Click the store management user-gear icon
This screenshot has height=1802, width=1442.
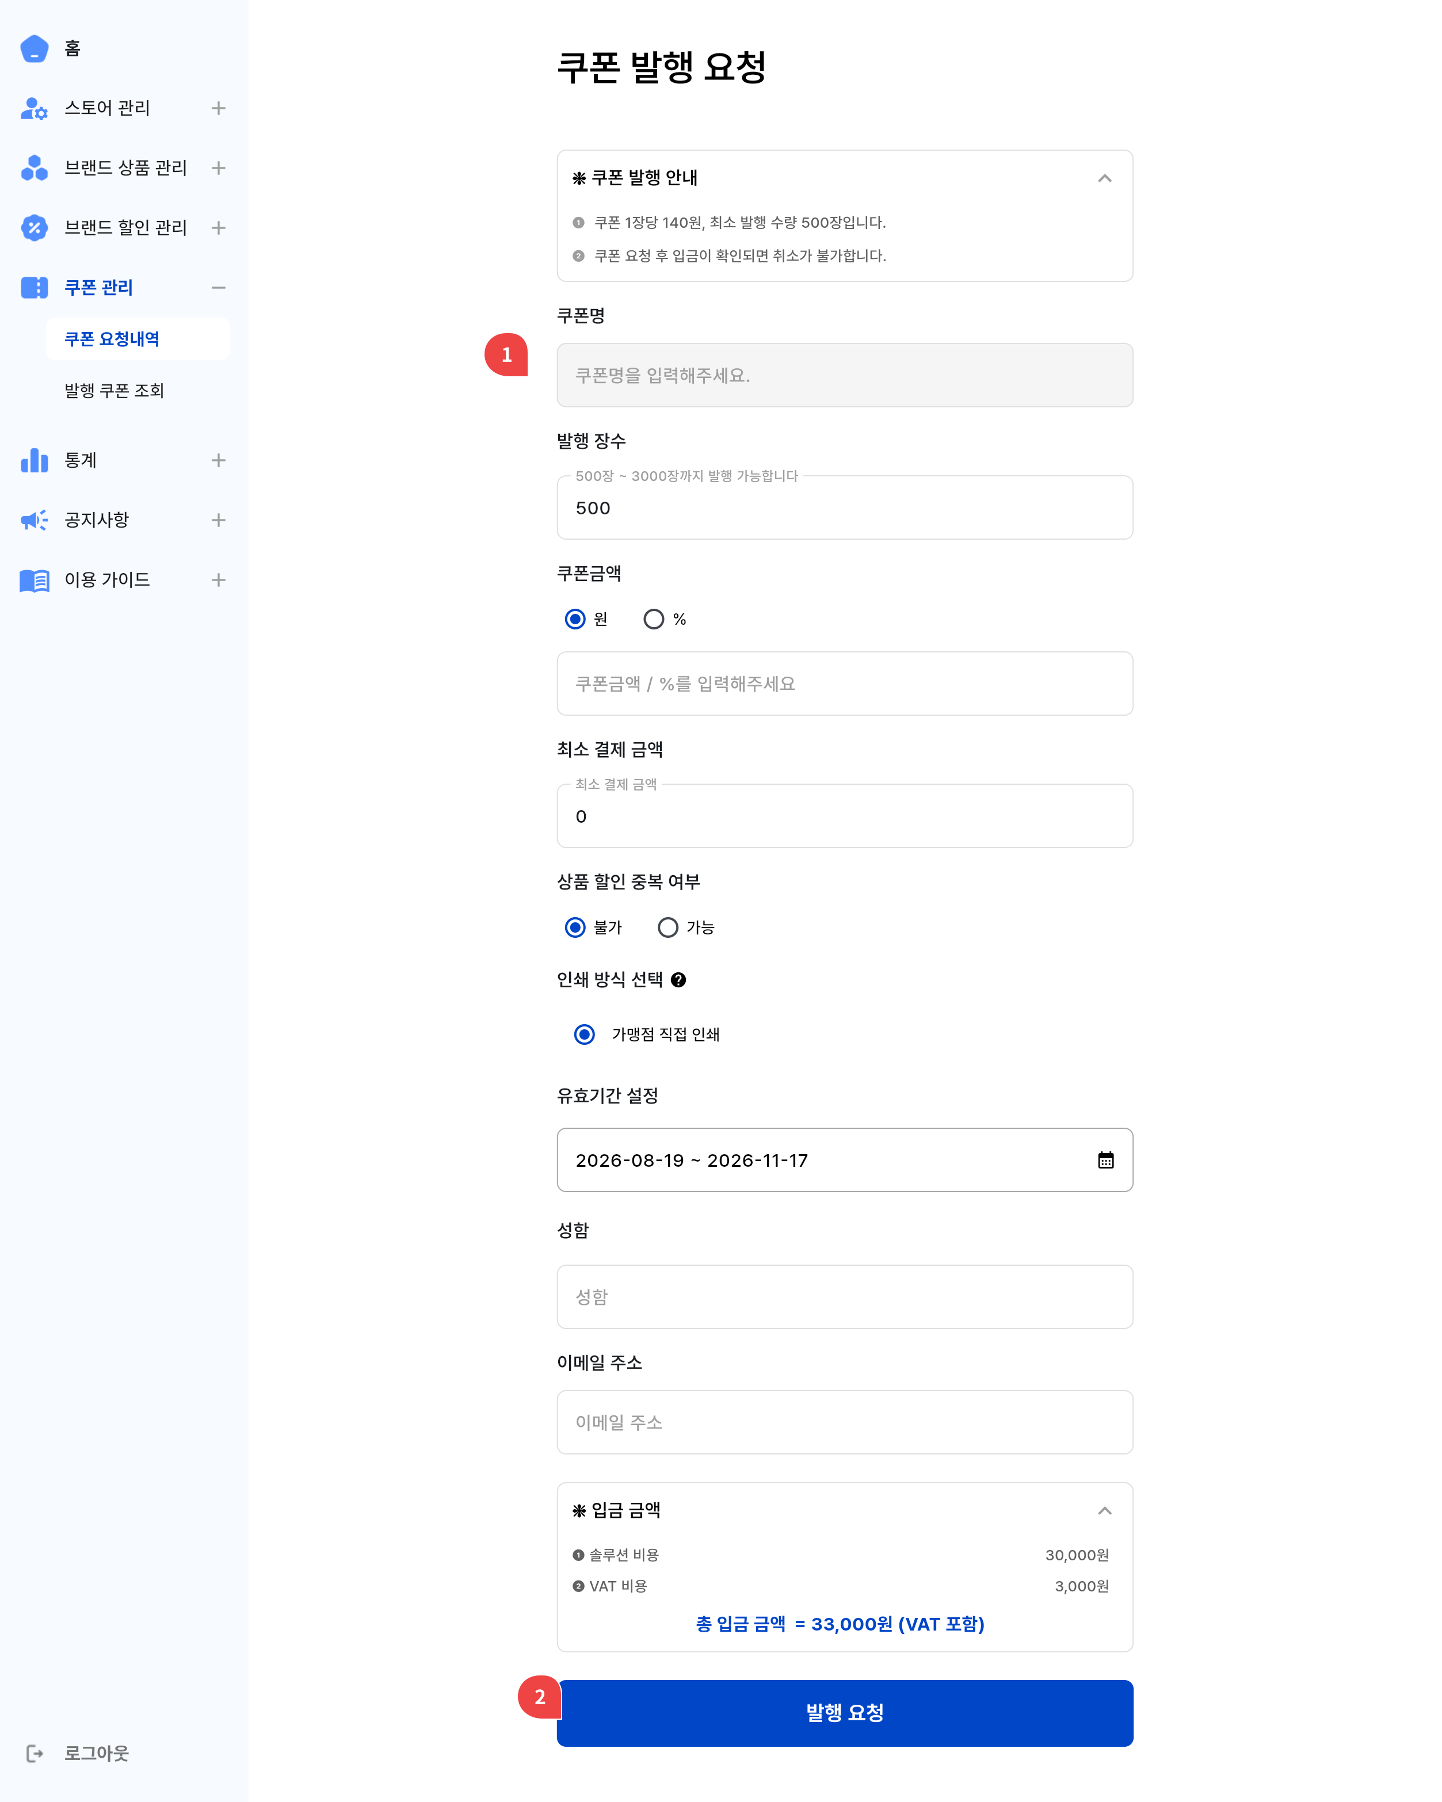(35, 109)
